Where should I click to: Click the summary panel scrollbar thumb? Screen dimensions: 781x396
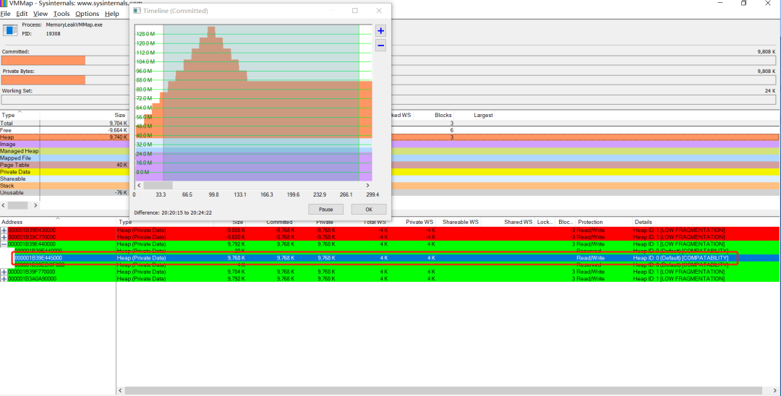coord(18,205)
